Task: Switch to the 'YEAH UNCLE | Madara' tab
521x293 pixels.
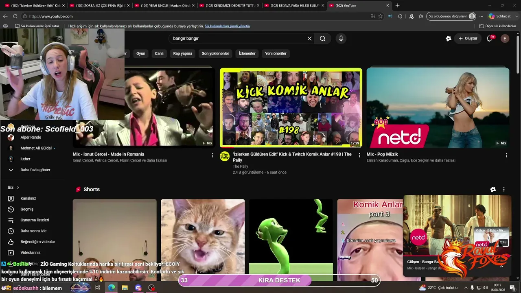Action: pyautogui.click(x=164, y=6)
